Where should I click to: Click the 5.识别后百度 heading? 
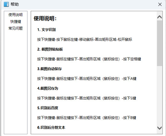pos(48,108)
